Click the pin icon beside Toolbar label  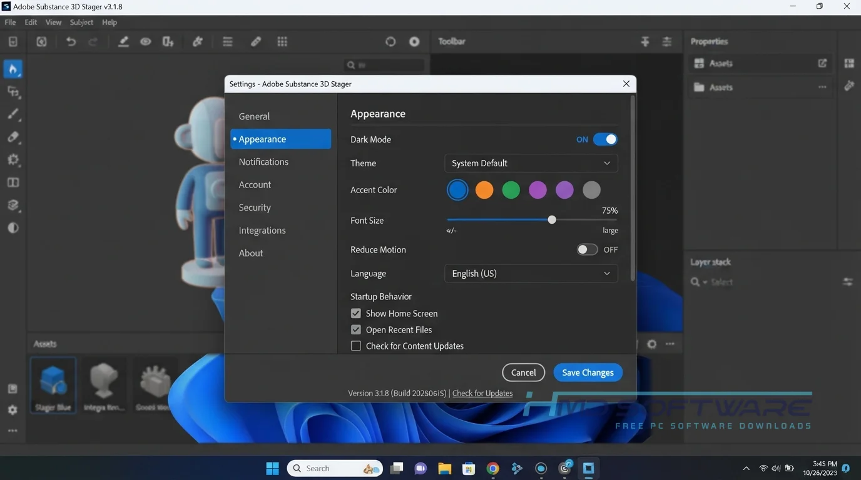[645, 42]
